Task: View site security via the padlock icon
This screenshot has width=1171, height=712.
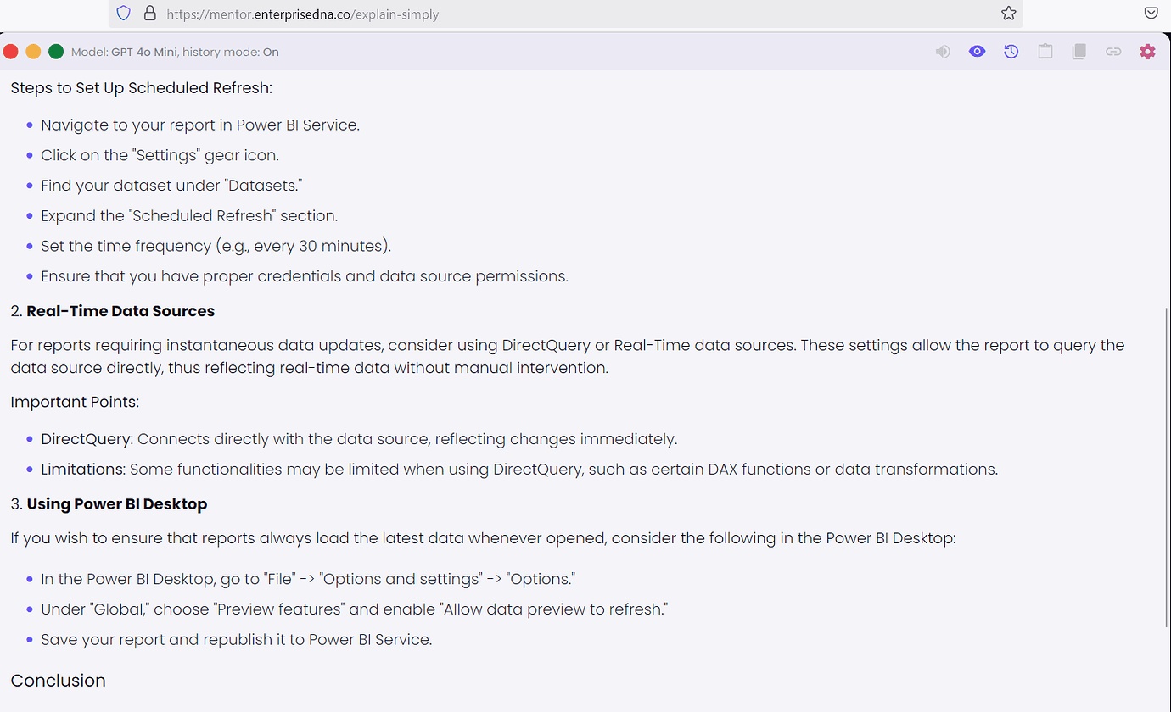Action: (x=149, y=13)
